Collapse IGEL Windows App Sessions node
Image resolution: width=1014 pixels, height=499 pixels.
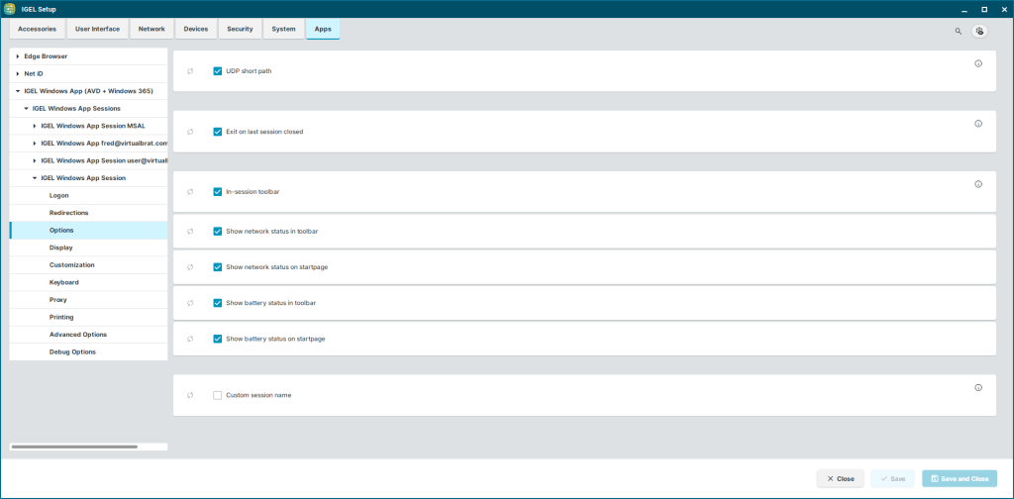pos(27,108)
